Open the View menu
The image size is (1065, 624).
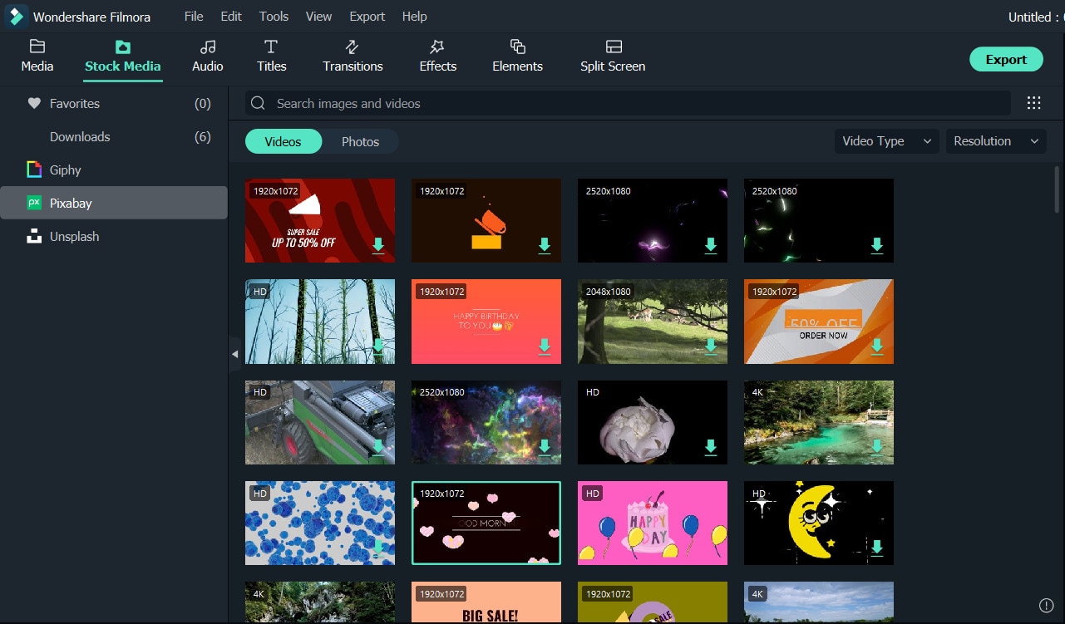pos(318,17)
